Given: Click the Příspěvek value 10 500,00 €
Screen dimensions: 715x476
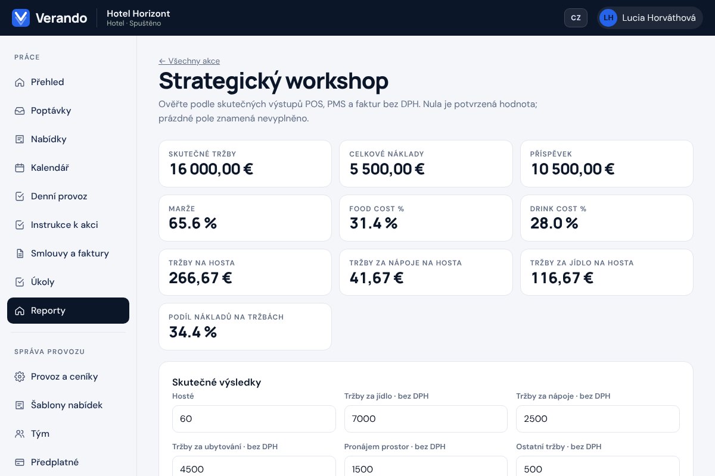Looking at the screenshot, I should pos(572,170).
